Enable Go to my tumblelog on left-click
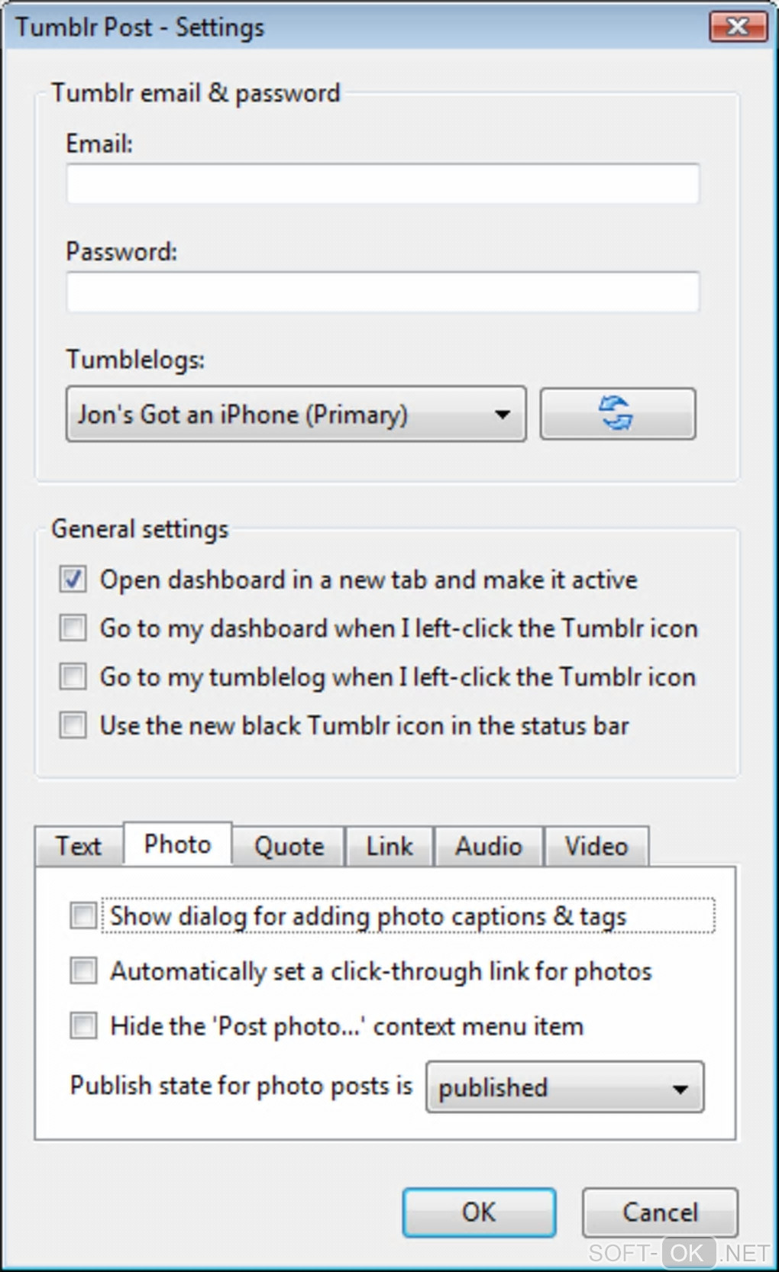 tap(73, 676)
